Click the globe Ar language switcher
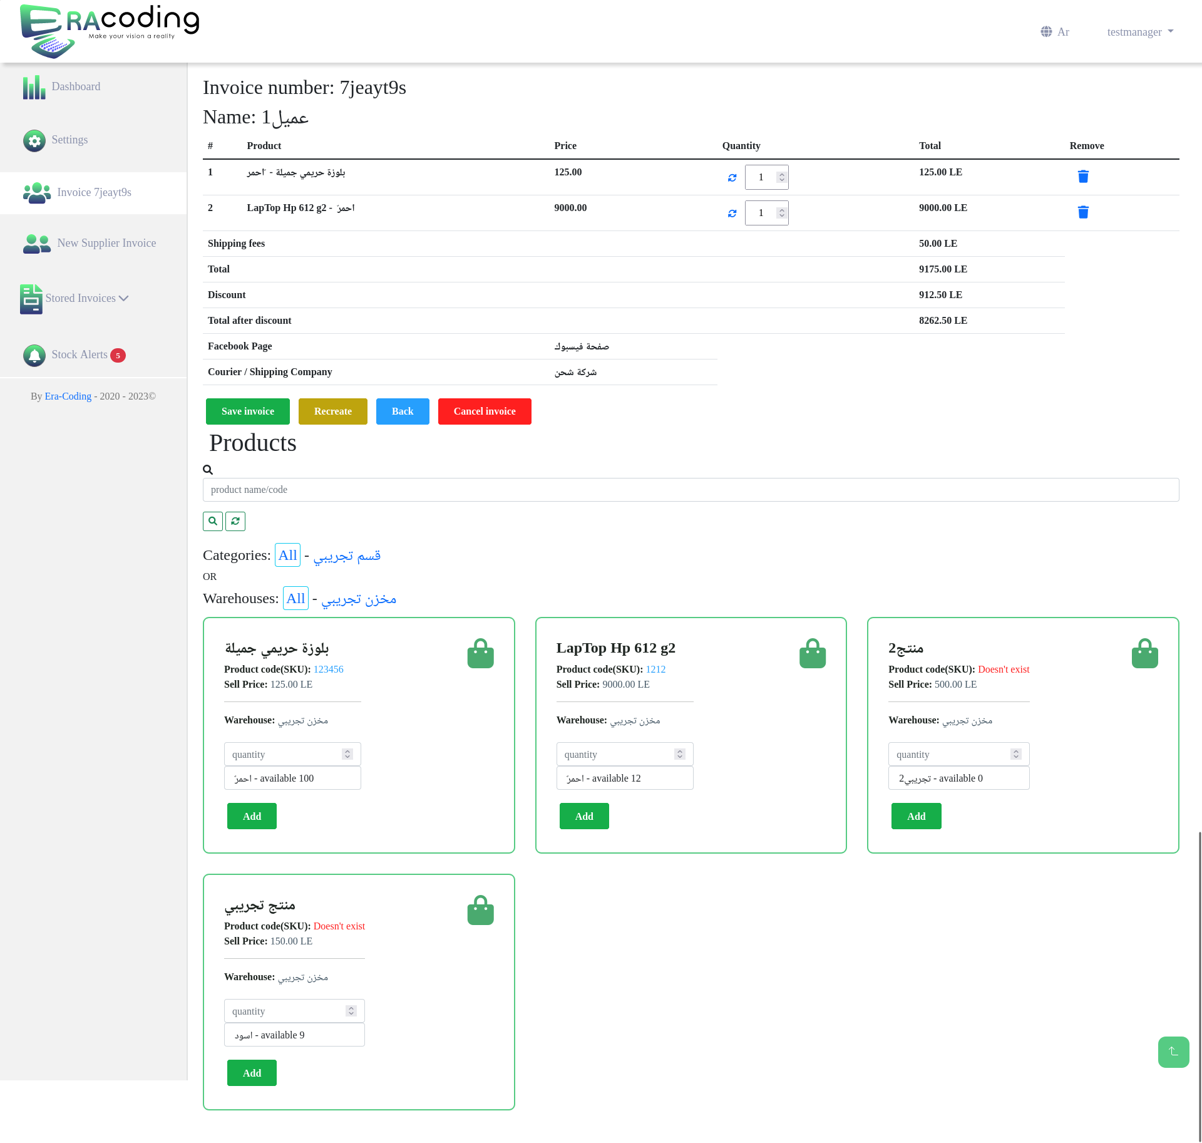Image resolution: width=1202 pixels, height=1143 pixels. pos(1055,32)
